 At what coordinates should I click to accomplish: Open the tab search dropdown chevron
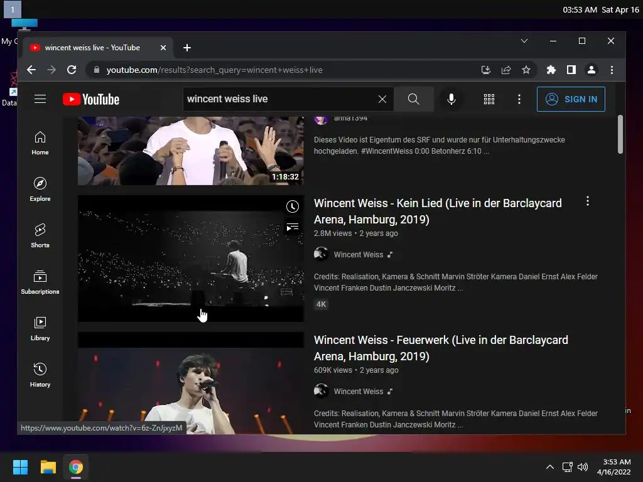click(524, 41)
